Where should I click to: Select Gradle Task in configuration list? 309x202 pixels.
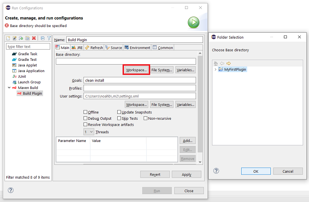[27, 54]
